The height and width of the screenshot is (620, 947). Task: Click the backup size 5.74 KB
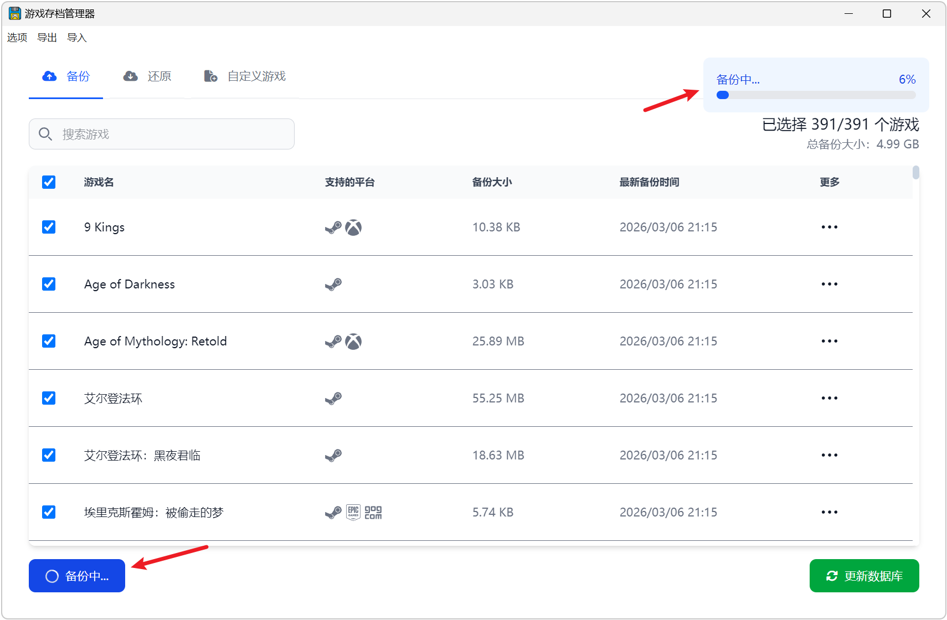pyautogui.click(x=493, y=512)
